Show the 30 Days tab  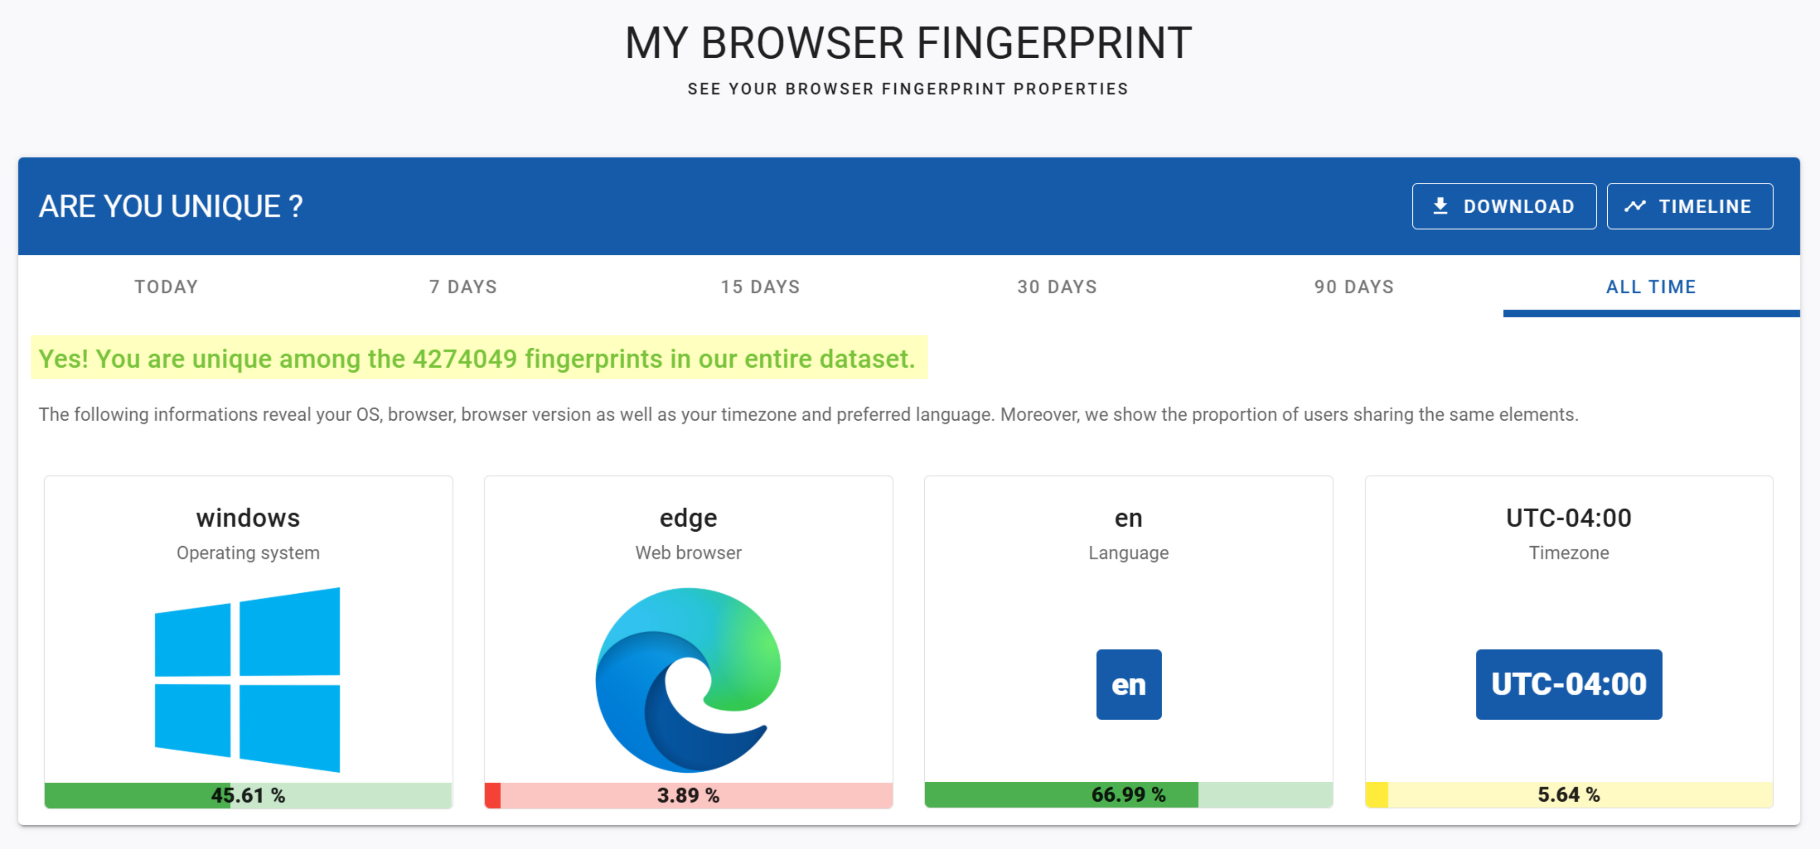[x=1057, y=286]
